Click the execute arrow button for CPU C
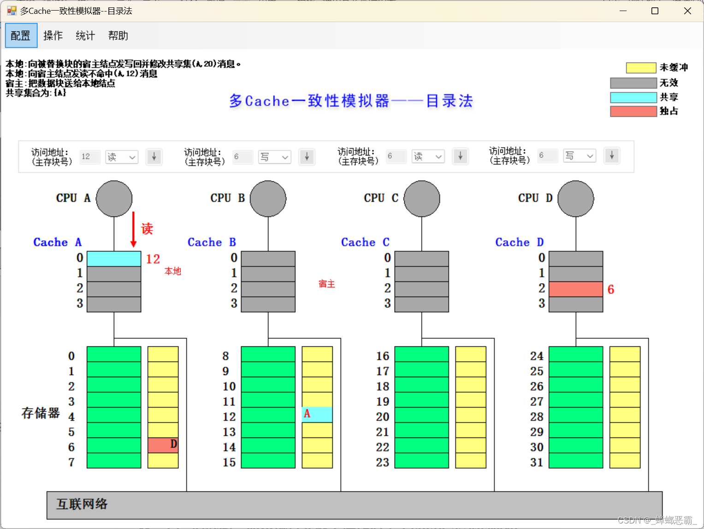This screenshot has height=529, width=704. pos(460,157)
